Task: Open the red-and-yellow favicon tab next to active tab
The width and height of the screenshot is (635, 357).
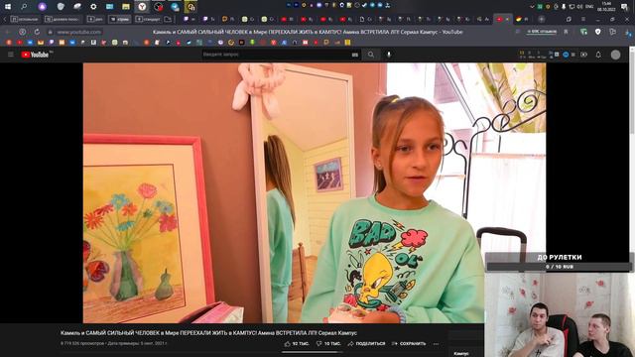Action: (522, 19)
